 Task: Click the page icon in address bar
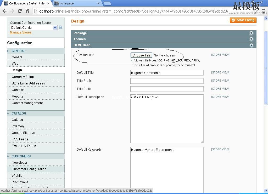36,11
